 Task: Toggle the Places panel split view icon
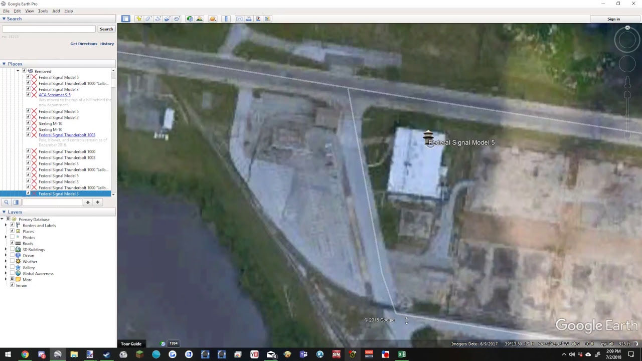[x=16, y=202]
